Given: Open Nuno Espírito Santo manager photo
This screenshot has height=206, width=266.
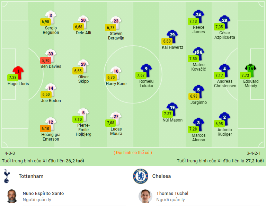Looking at the screenshot, I should (12, 196).
